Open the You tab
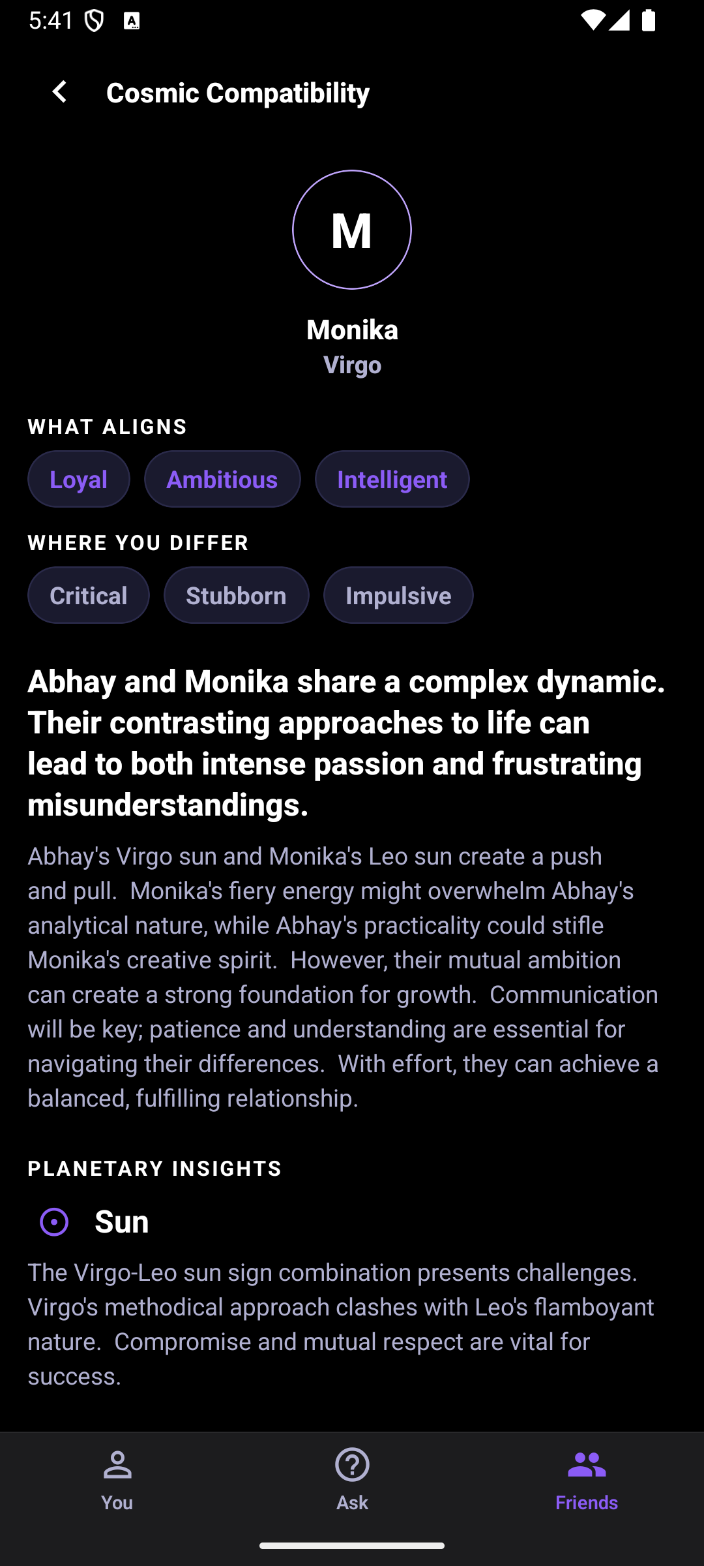The image size is (704, 1566). (117, 1479)
